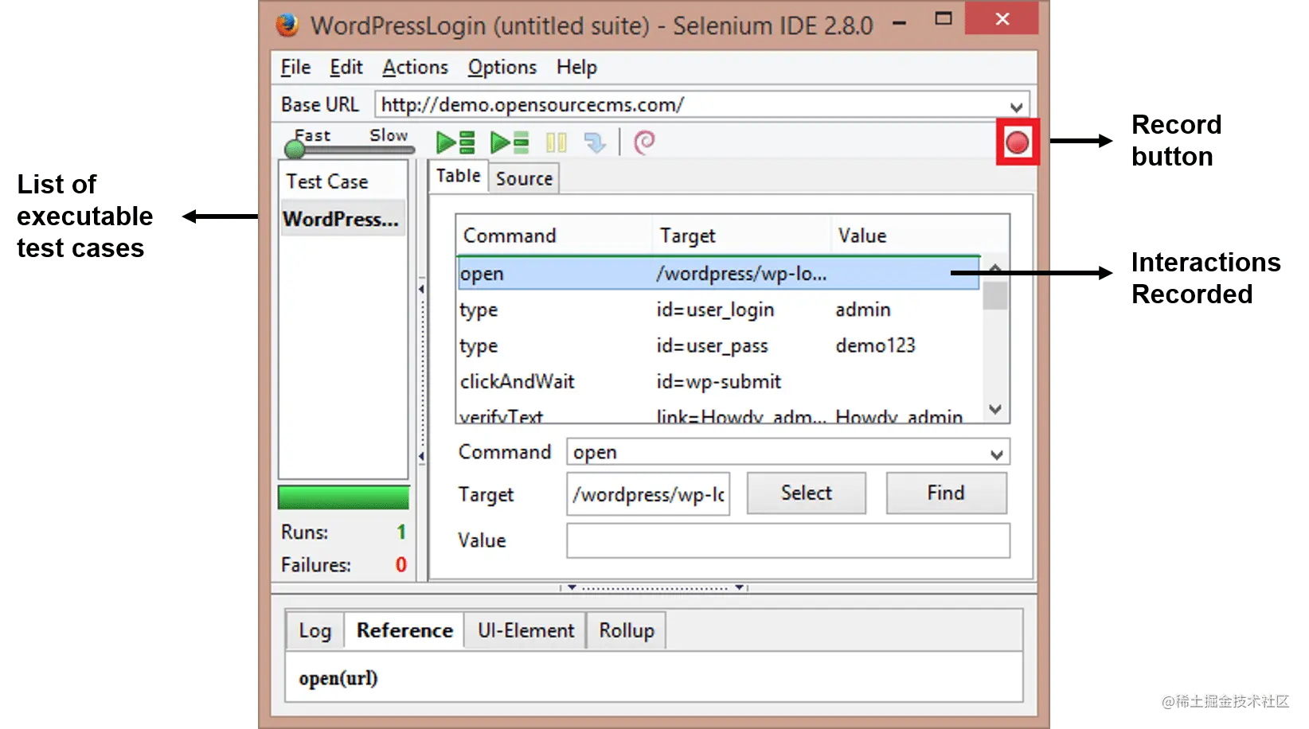Click the /wordpress/wp-lo... target cell
Screen dimensions: 1309x729
(x=741, y=274)
